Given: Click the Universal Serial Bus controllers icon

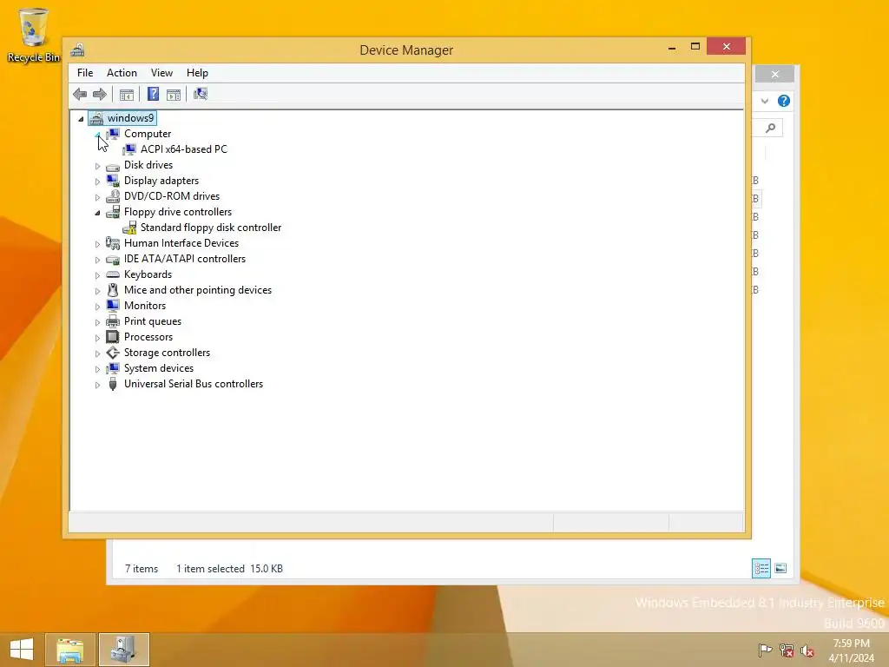Looking at the screenshot, I should point(113,384).
